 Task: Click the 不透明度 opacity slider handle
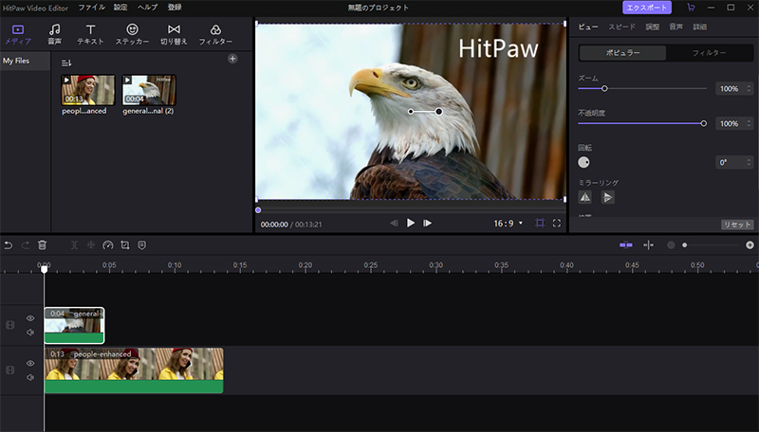703,124
